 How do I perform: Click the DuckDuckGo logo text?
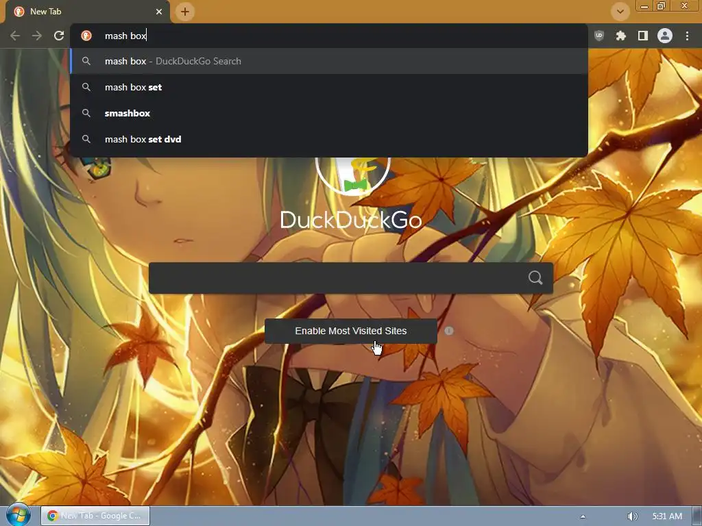coord(350,220)
